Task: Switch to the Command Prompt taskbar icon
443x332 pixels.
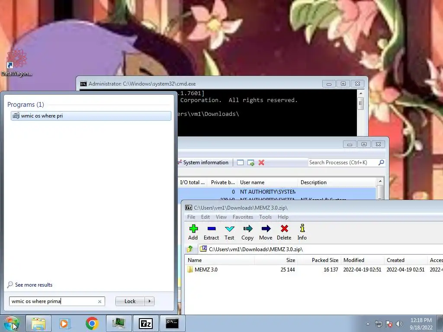Action: point(172,323)
